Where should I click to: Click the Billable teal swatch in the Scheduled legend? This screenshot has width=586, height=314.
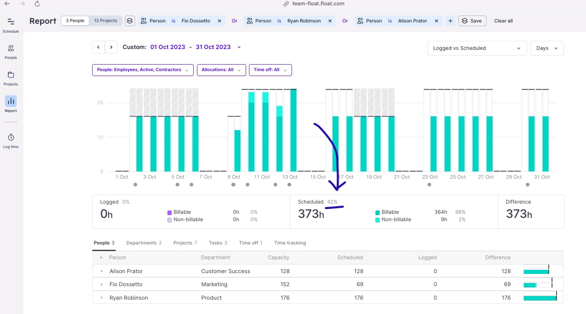pyautogui.click(x=378, y=212)
